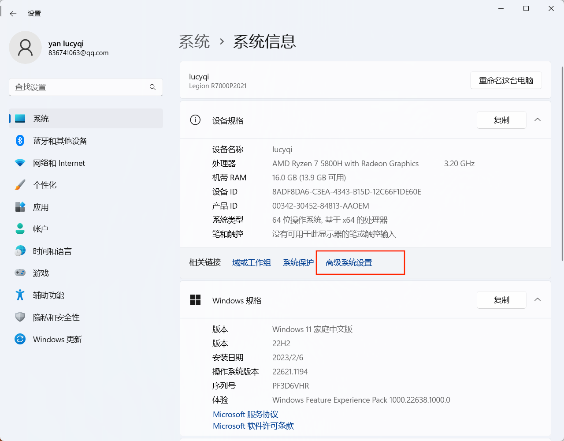Collapse the Windows 规格 section
564x441 pixels.
[537, 299]
